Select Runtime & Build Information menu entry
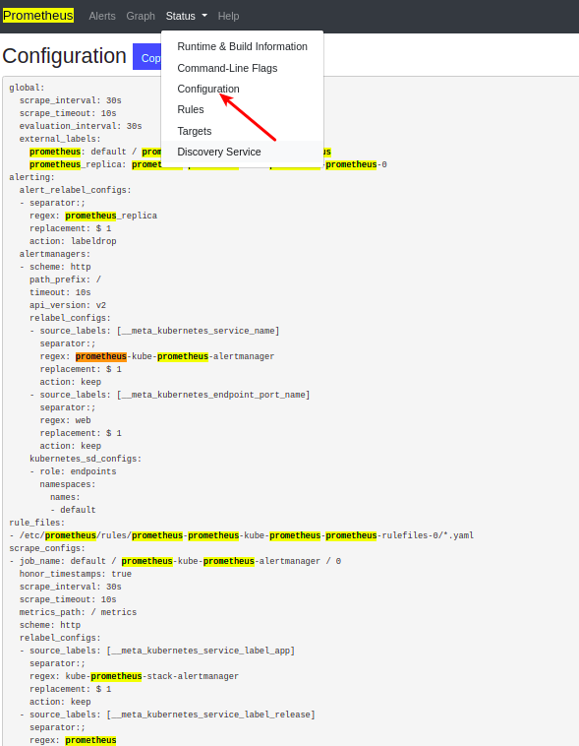 242,46
